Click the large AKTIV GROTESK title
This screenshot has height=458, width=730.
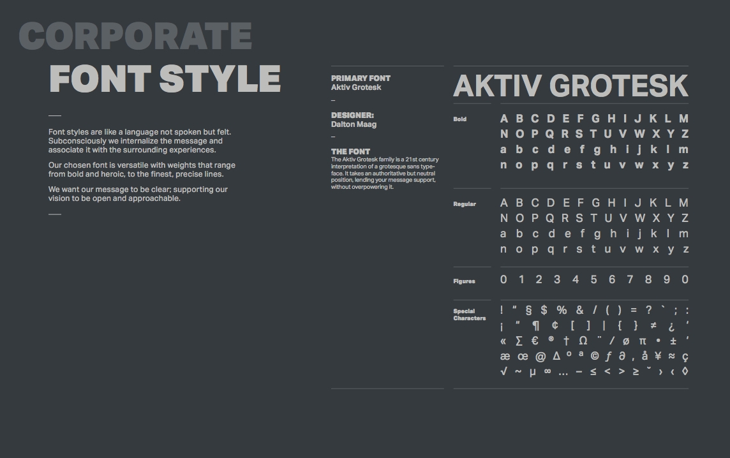(570, 85)
